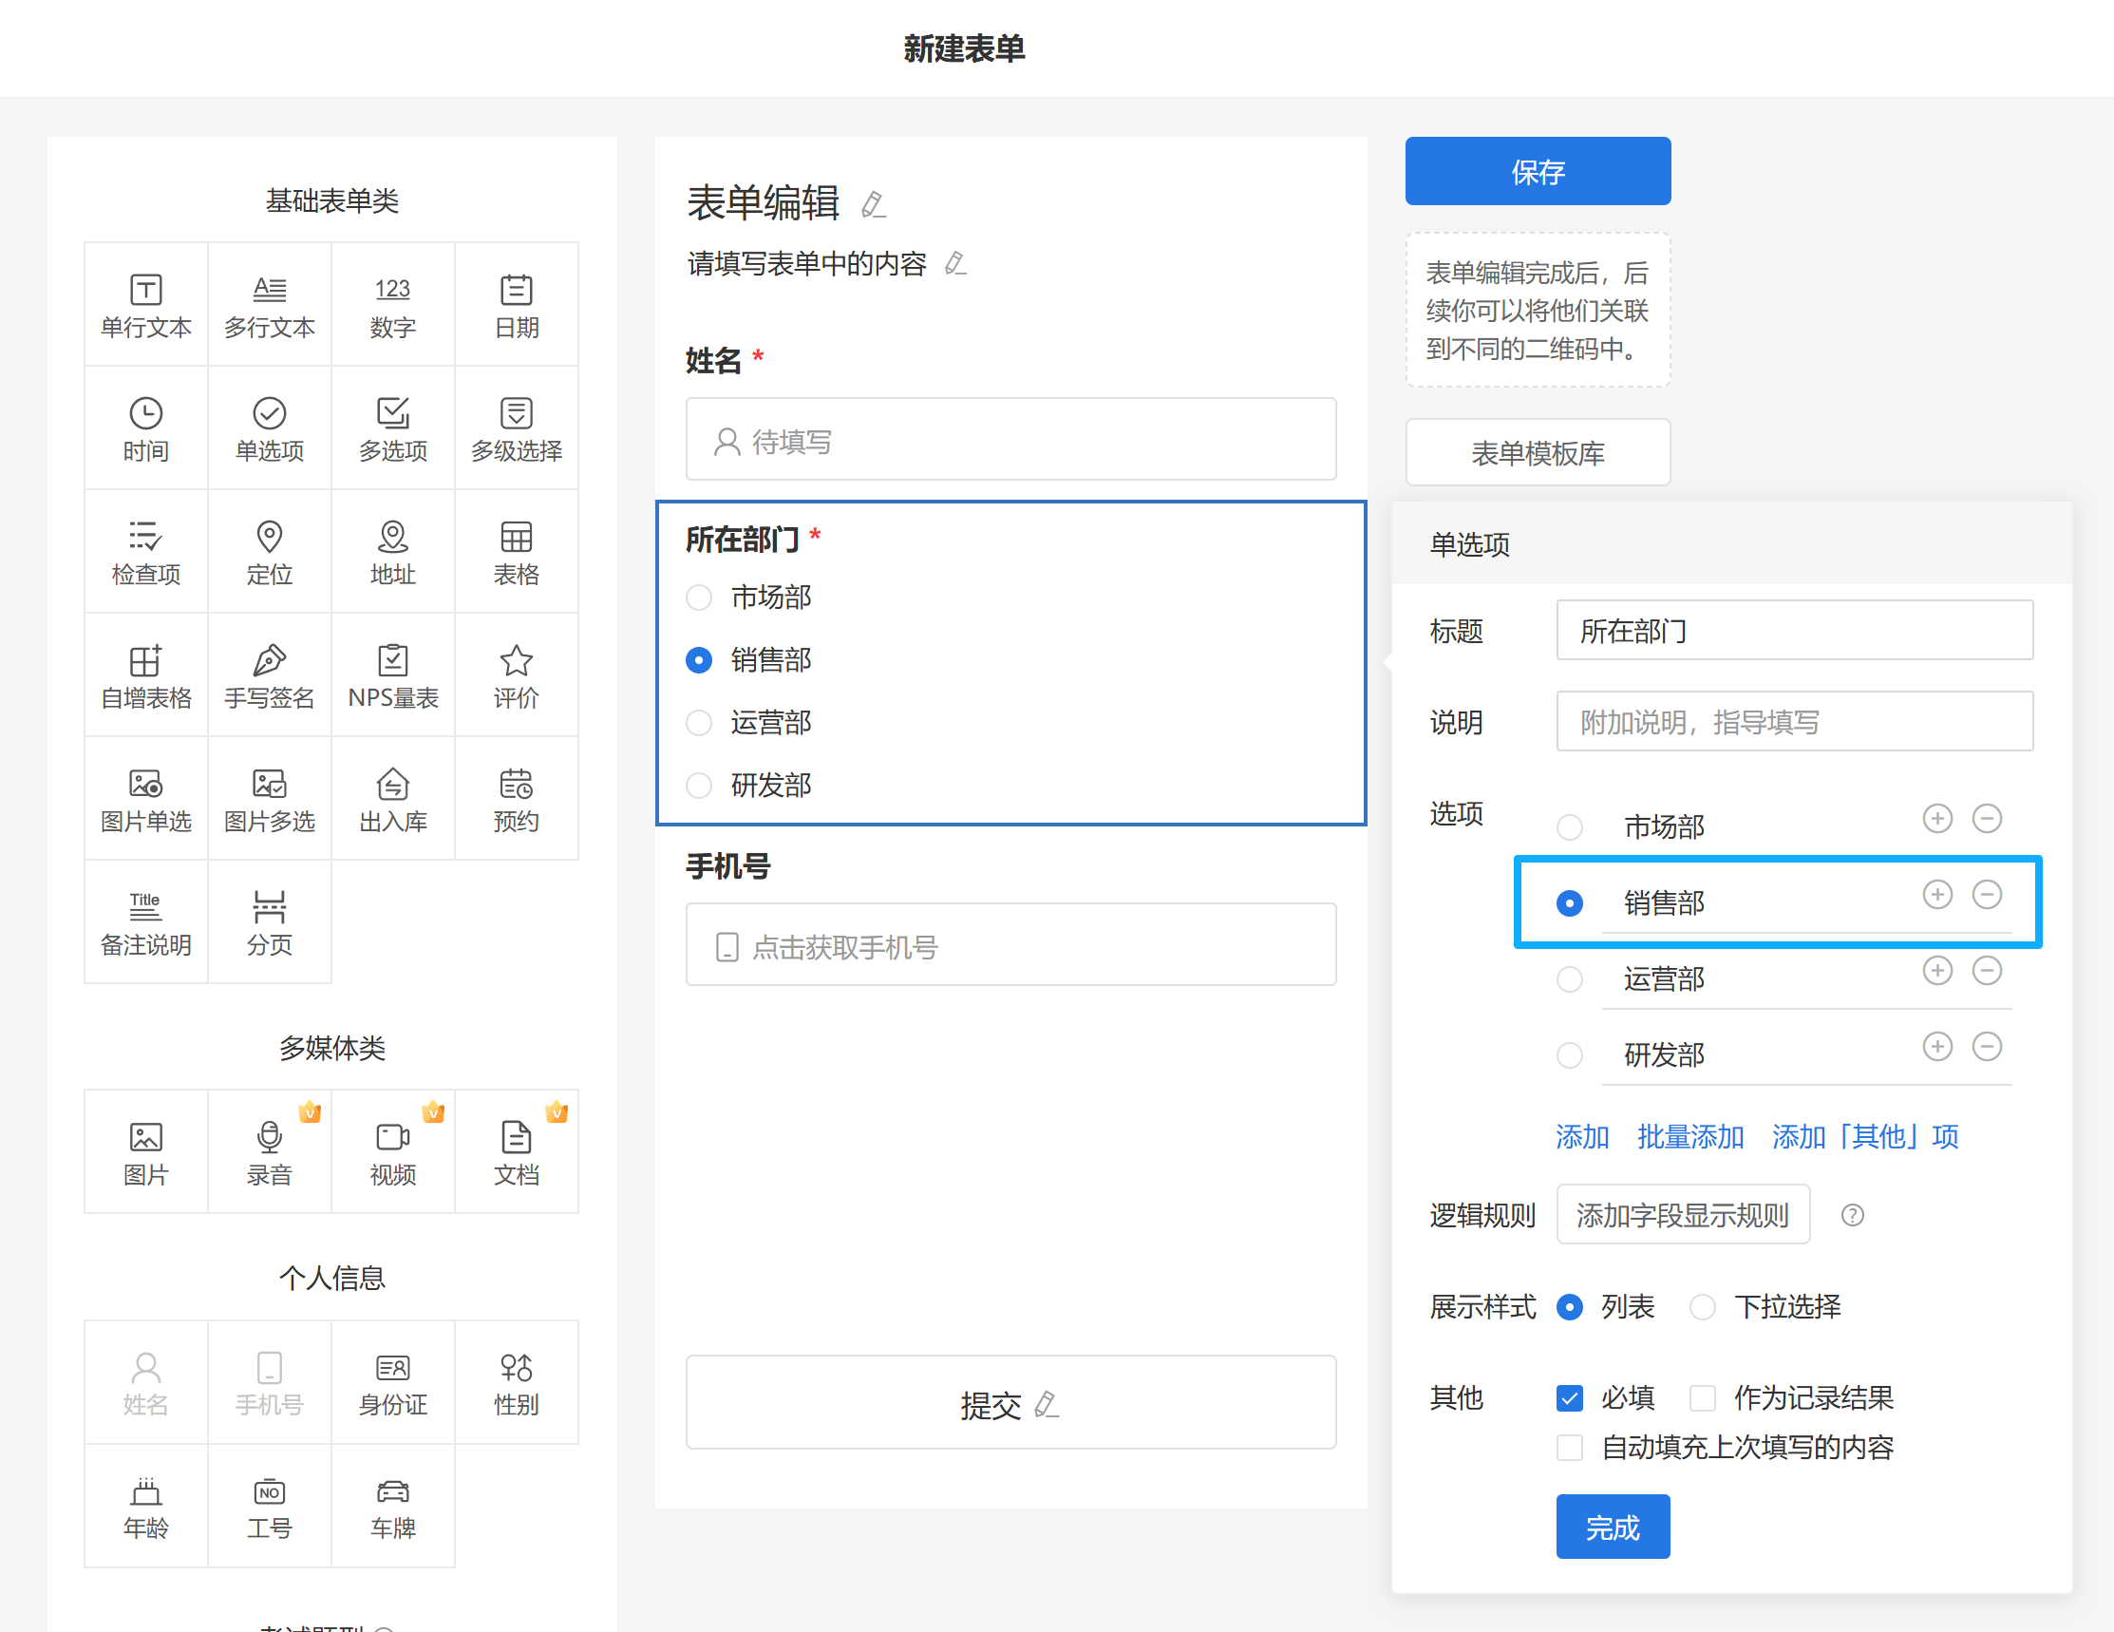Insert the location (定位) field

269,552
